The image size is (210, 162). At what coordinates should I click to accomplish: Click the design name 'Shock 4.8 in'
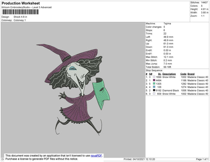point(20,17)
